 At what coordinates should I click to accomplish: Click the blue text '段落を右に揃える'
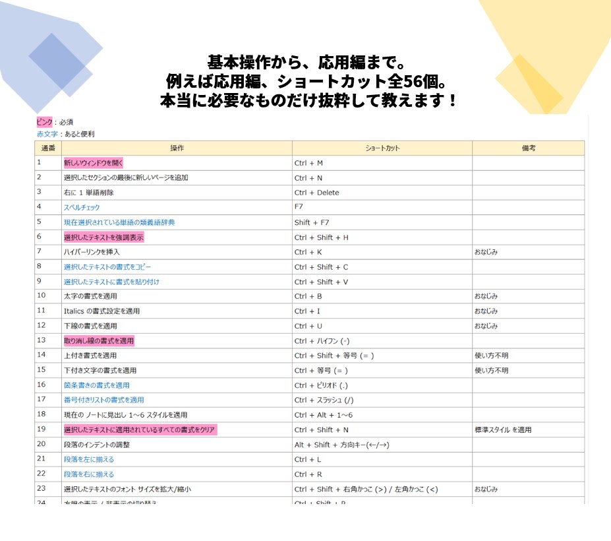pos(89,474)
